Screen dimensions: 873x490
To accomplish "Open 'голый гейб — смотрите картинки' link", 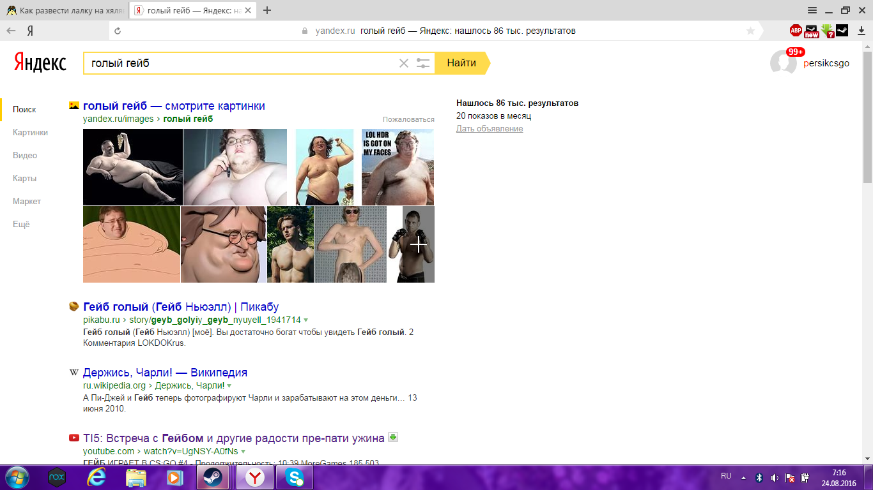I will (174, 106).
